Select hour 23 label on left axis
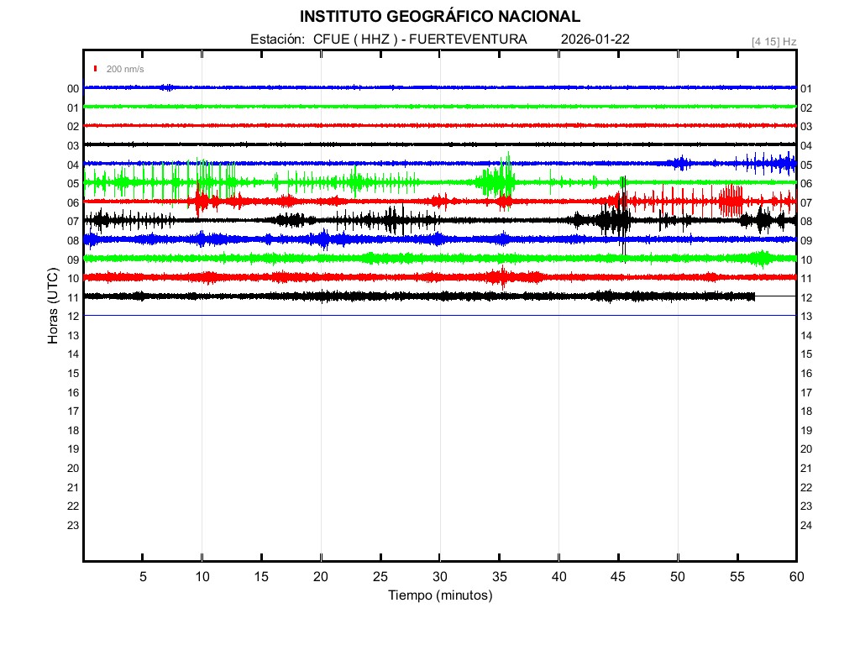Image resolution: width=860 pixels, height=645 pixels. [x=73, y=525]
